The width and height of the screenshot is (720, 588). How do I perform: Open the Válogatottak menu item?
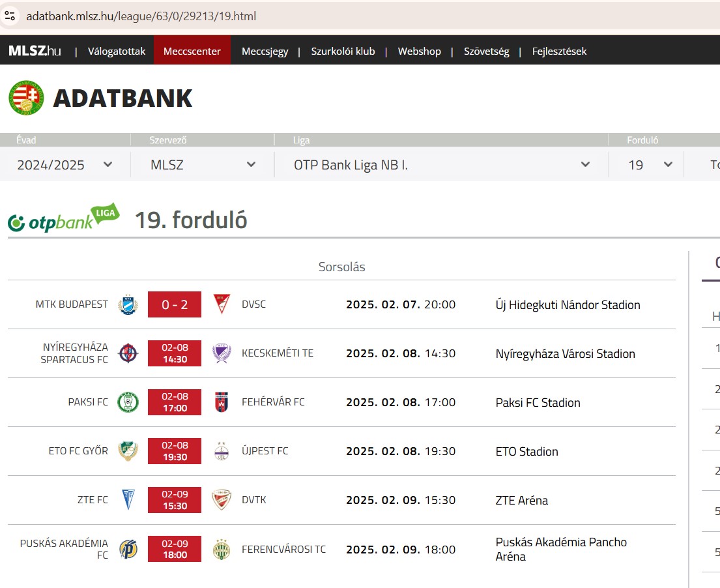pyautogui.click(x=117, y=51)
